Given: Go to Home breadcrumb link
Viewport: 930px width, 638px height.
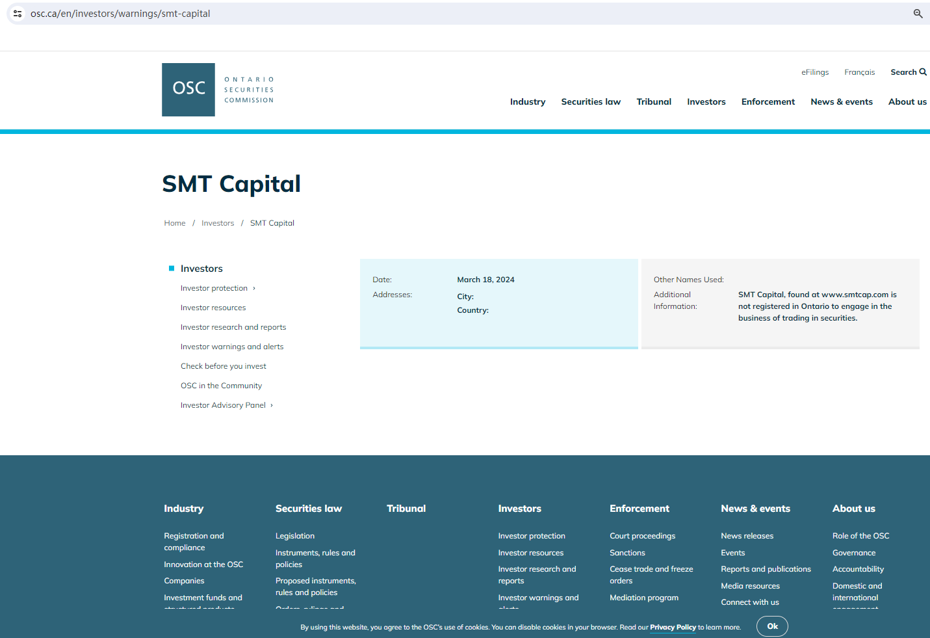Looking at the screenshot, I should tap(175, 223).
